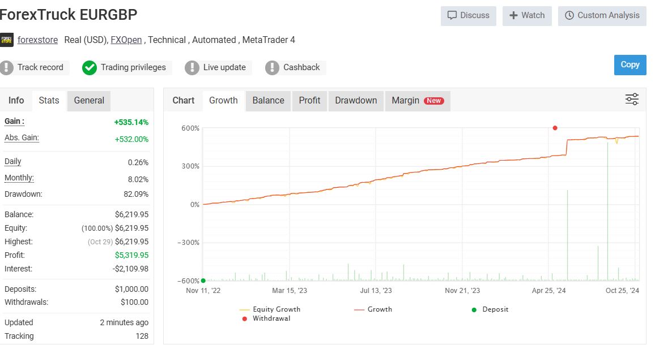Click the Cashback warning icon
The image size is (655, 345).
point(273,68)
